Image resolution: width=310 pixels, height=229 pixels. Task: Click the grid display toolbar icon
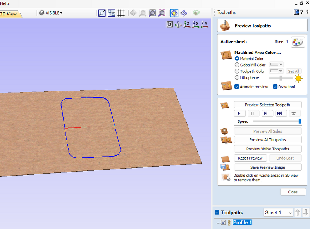pos(121,13)
